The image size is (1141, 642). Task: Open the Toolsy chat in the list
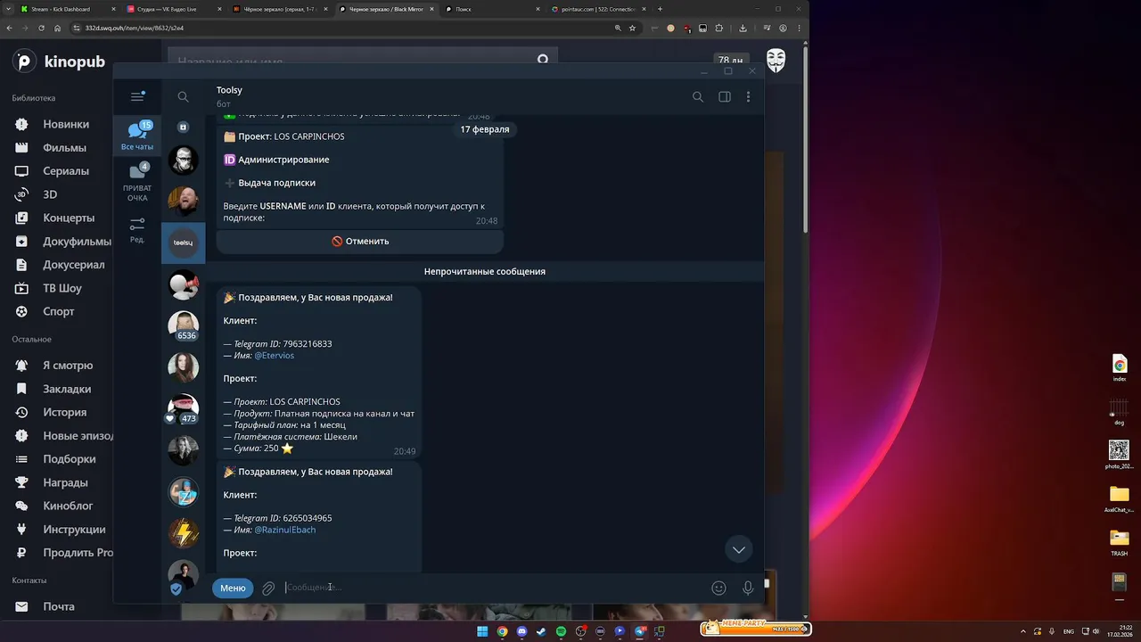tap(183, 243)
